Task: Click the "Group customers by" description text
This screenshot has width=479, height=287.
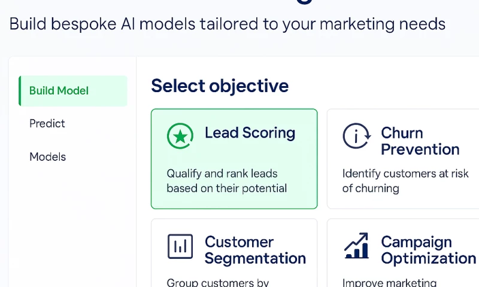Action: (x=217, y=282)
